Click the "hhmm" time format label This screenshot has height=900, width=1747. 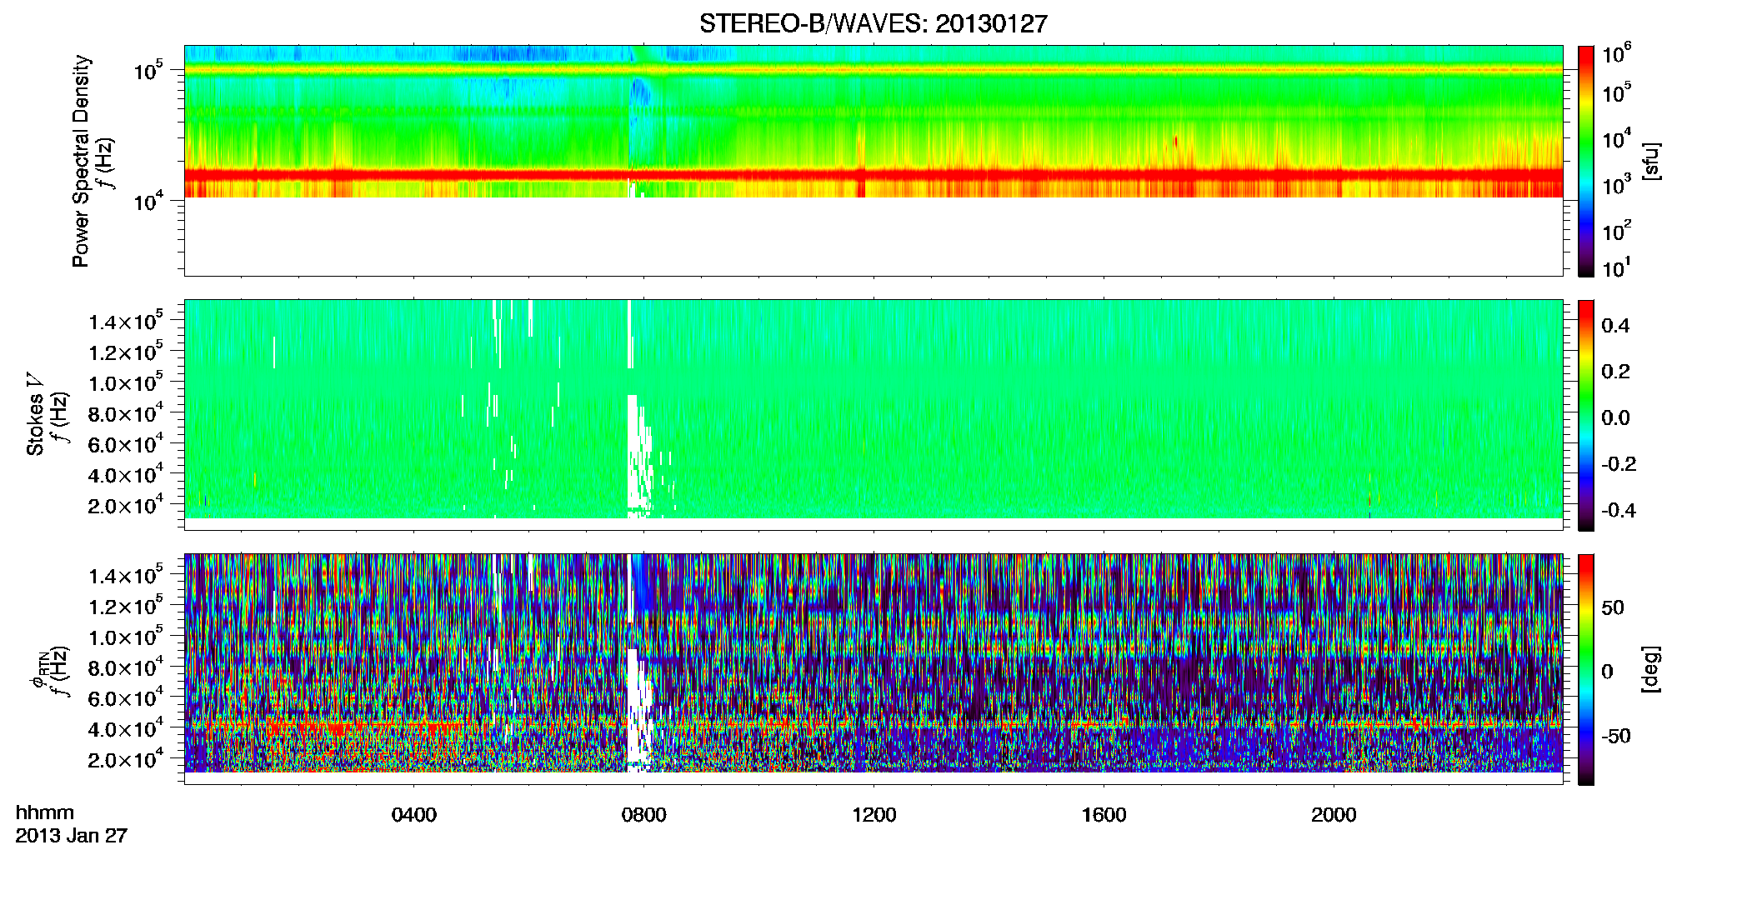tap(45, 812)
